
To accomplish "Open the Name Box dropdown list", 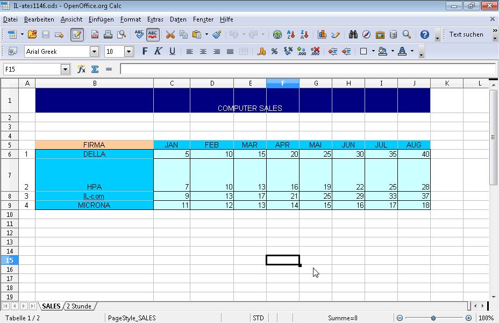I will coord(65,69).
